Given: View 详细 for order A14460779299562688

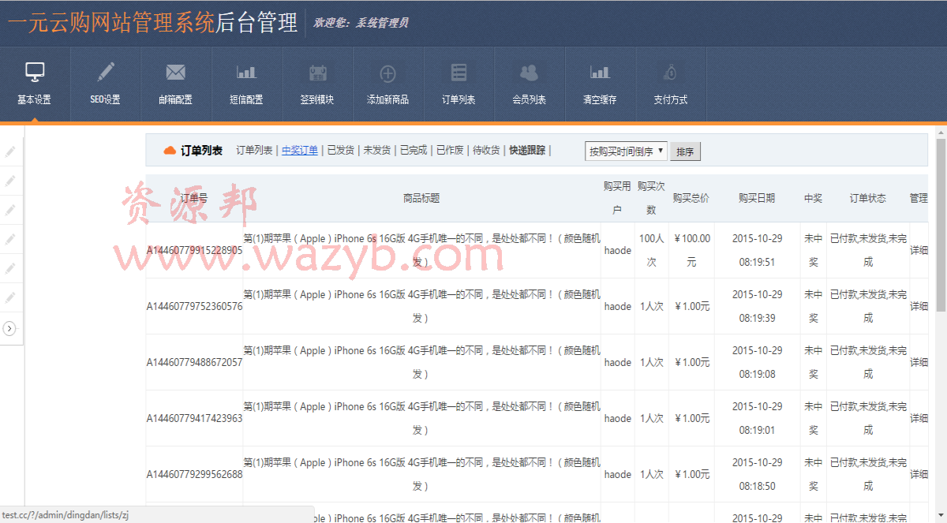Looking at the screenshot, I should 919,474.
